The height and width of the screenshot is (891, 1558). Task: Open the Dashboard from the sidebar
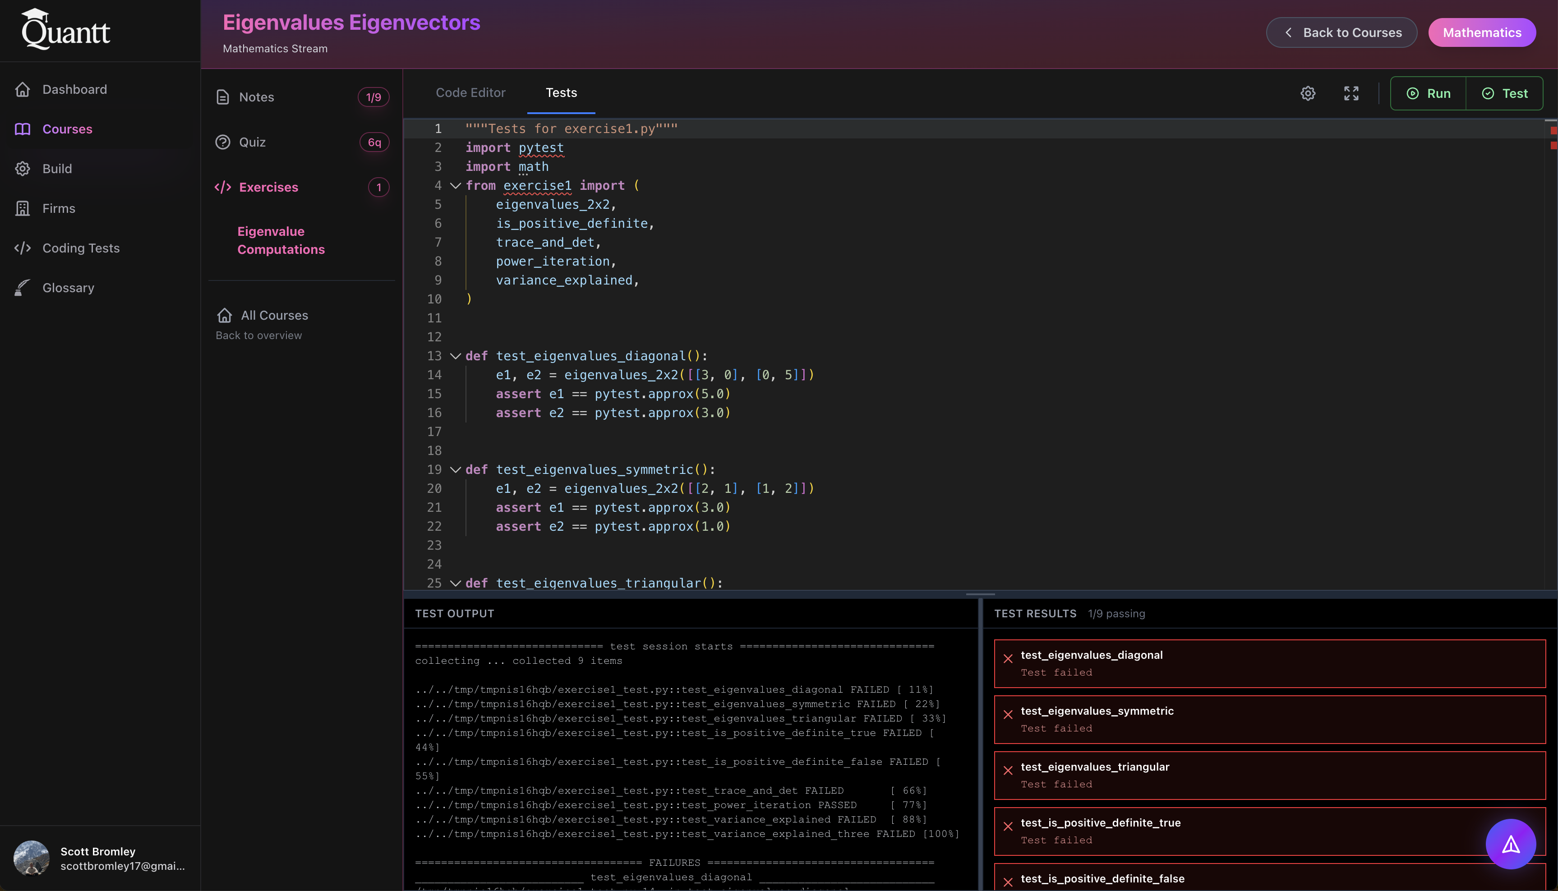pos(74,89)
